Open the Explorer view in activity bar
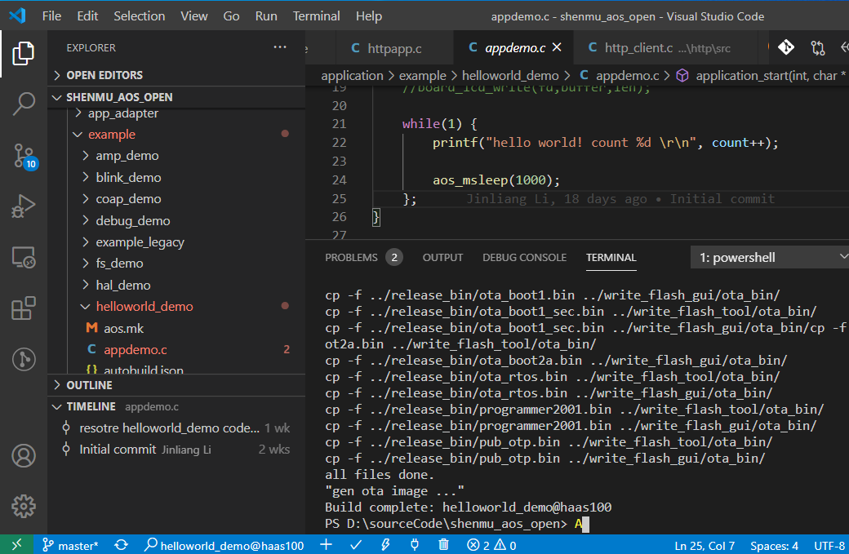The height and width of the screenshot is (554, 849). 24,53
